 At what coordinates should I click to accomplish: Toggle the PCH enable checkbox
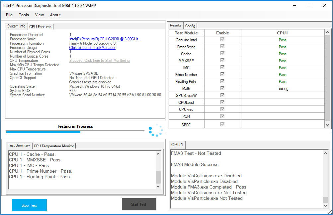click(222, 116)
